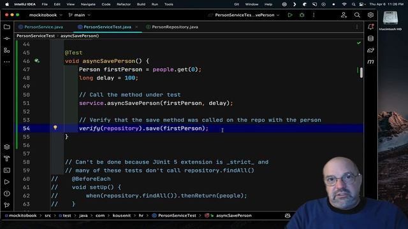Place cursor on verify(repository) code line
408x229 pixels.
coord(143,128)
